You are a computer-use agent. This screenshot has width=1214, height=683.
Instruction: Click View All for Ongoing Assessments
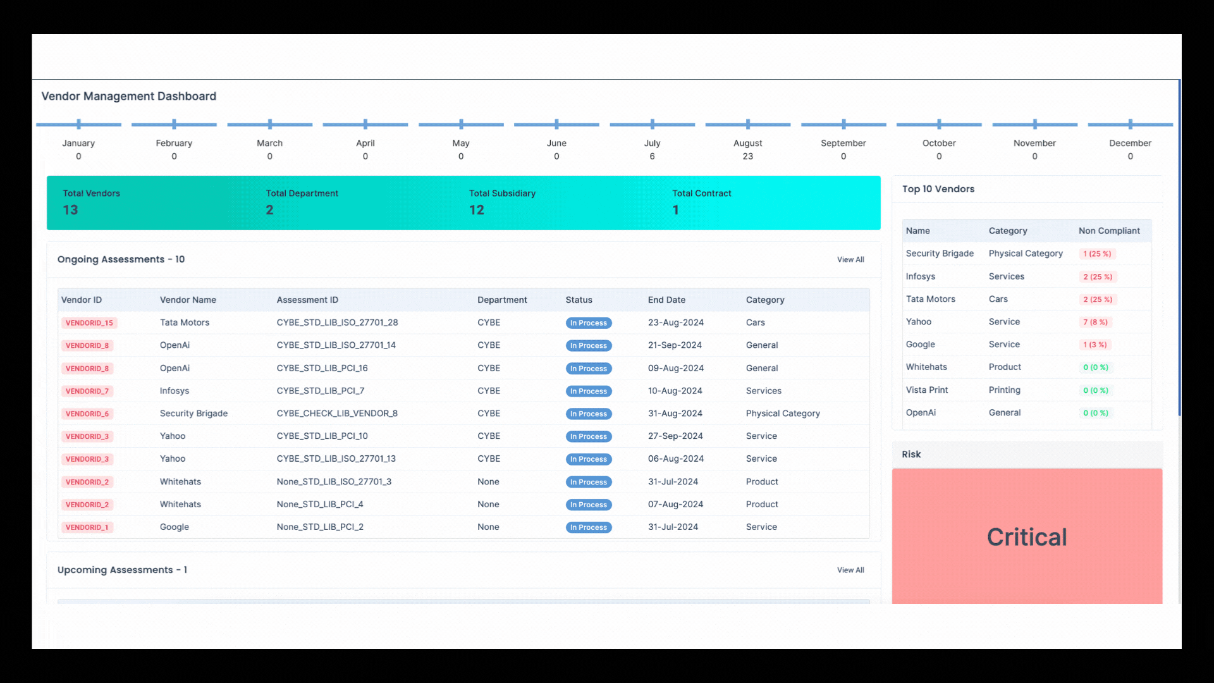pos(850,260)
